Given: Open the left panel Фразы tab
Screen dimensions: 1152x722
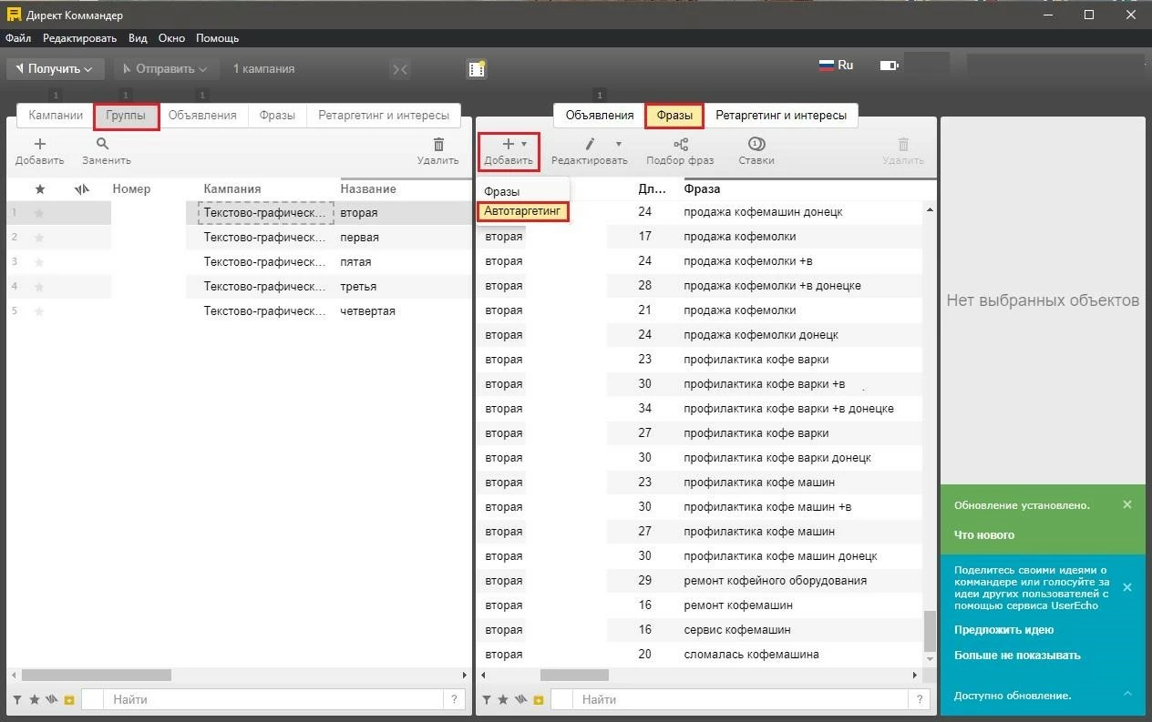Looking at the screenshot, I should [277, 116].
